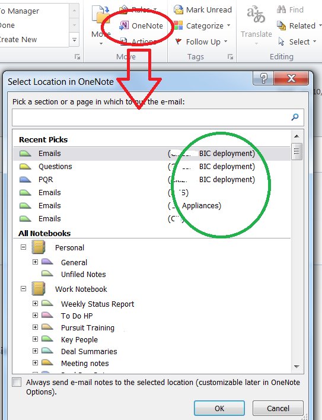The image size is (322, 420).
Task: Click the Translate button
Action: coord(256,25)
